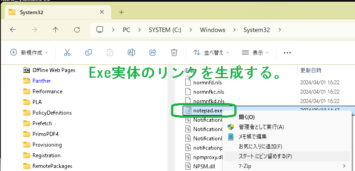Add a new Explorer tab
This screenshot has width=355, height=171.
121,12
